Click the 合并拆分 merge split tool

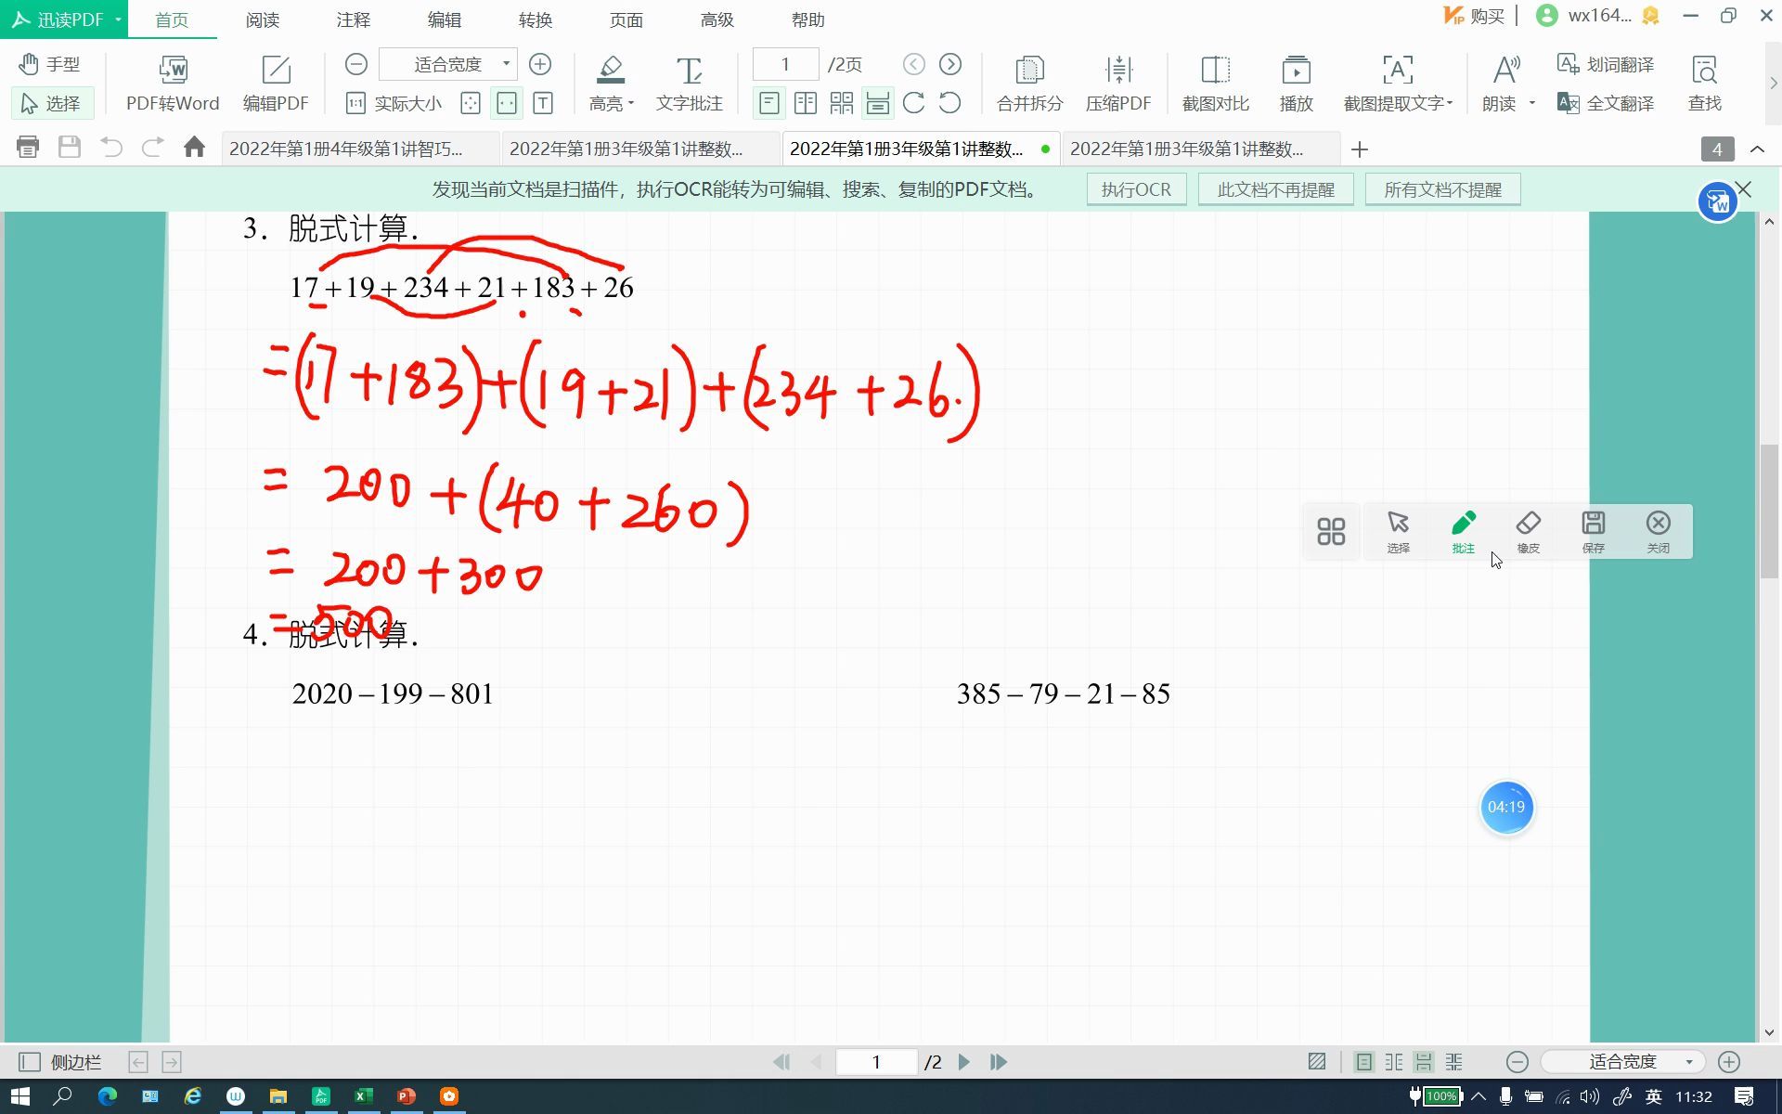tap(1028, 84)
